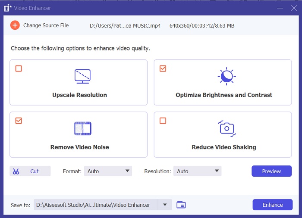This screenshot has width=302, height=218.
Task: Open output folder via folder icon
Action: (181, 205)
